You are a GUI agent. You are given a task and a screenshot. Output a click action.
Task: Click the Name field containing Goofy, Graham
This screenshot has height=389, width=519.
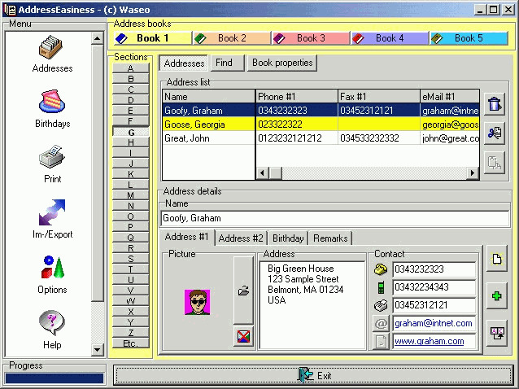click(334, 218)
